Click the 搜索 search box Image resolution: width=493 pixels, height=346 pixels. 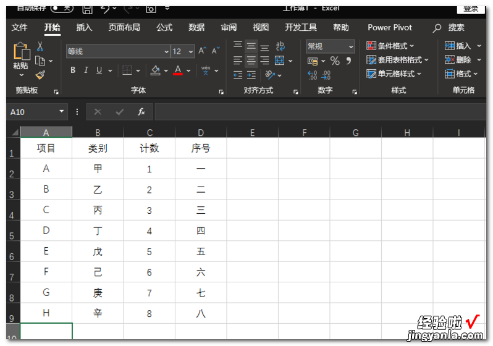449,28
